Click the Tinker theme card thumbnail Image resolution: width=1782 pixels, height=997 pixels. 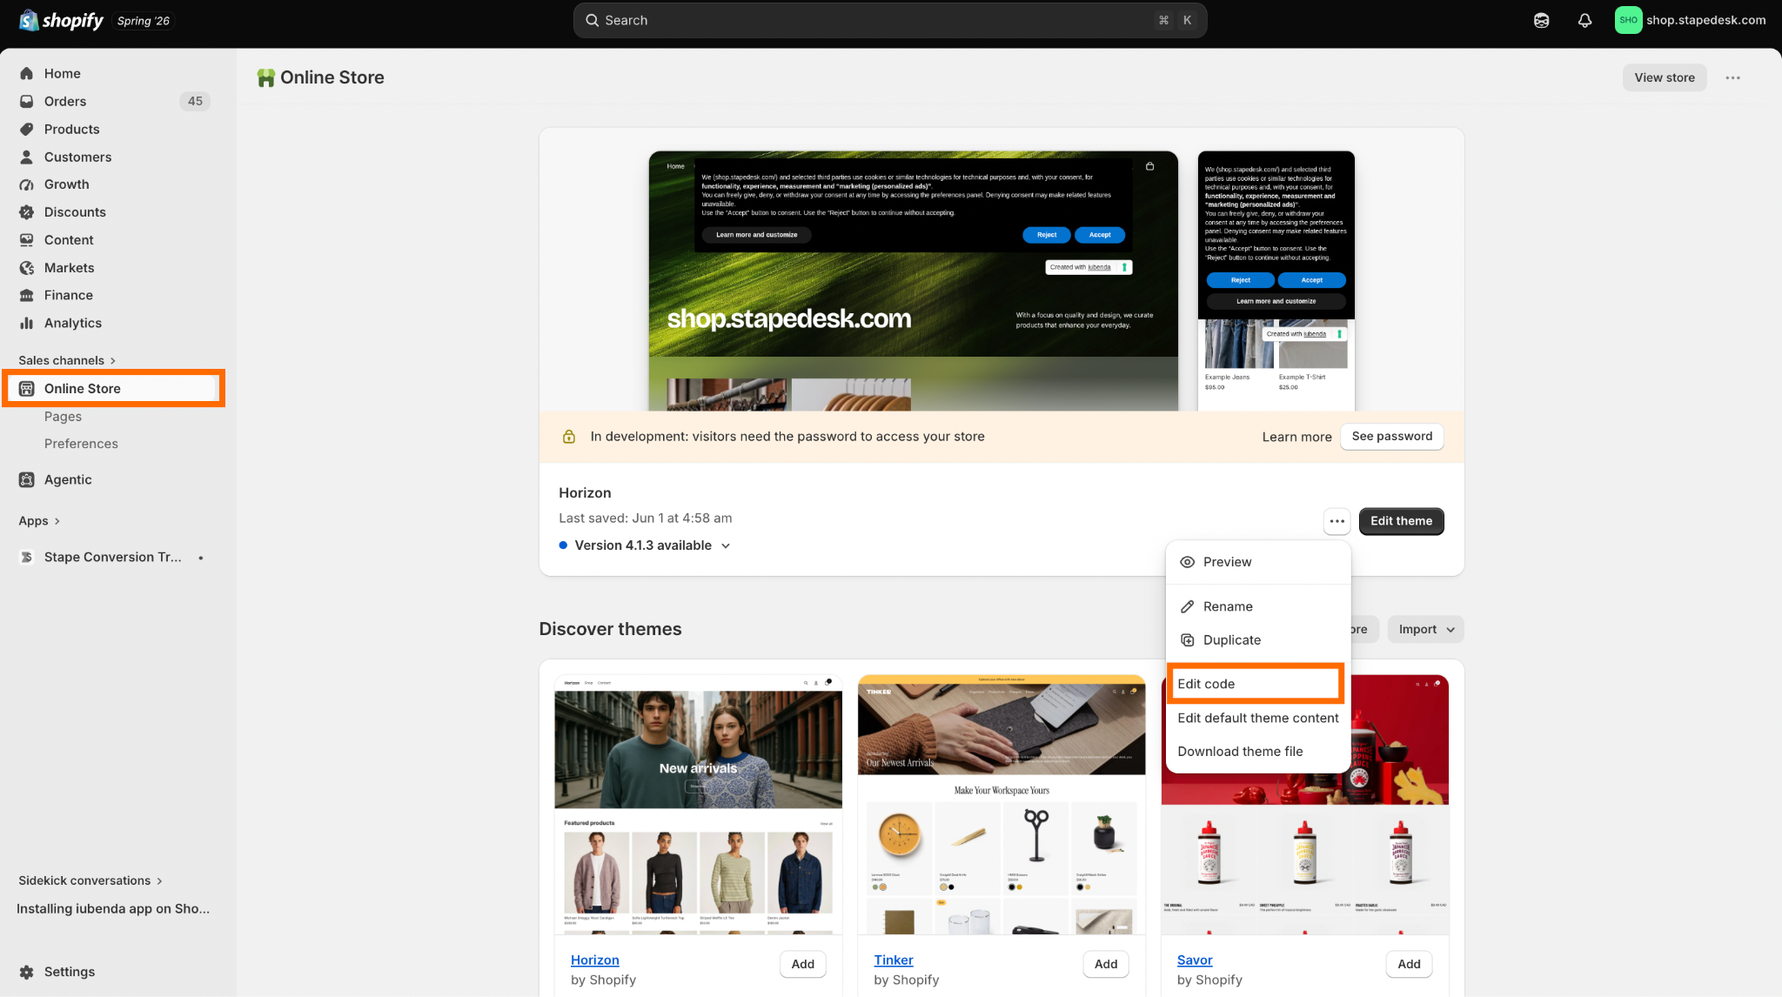tap(1002, 805)
